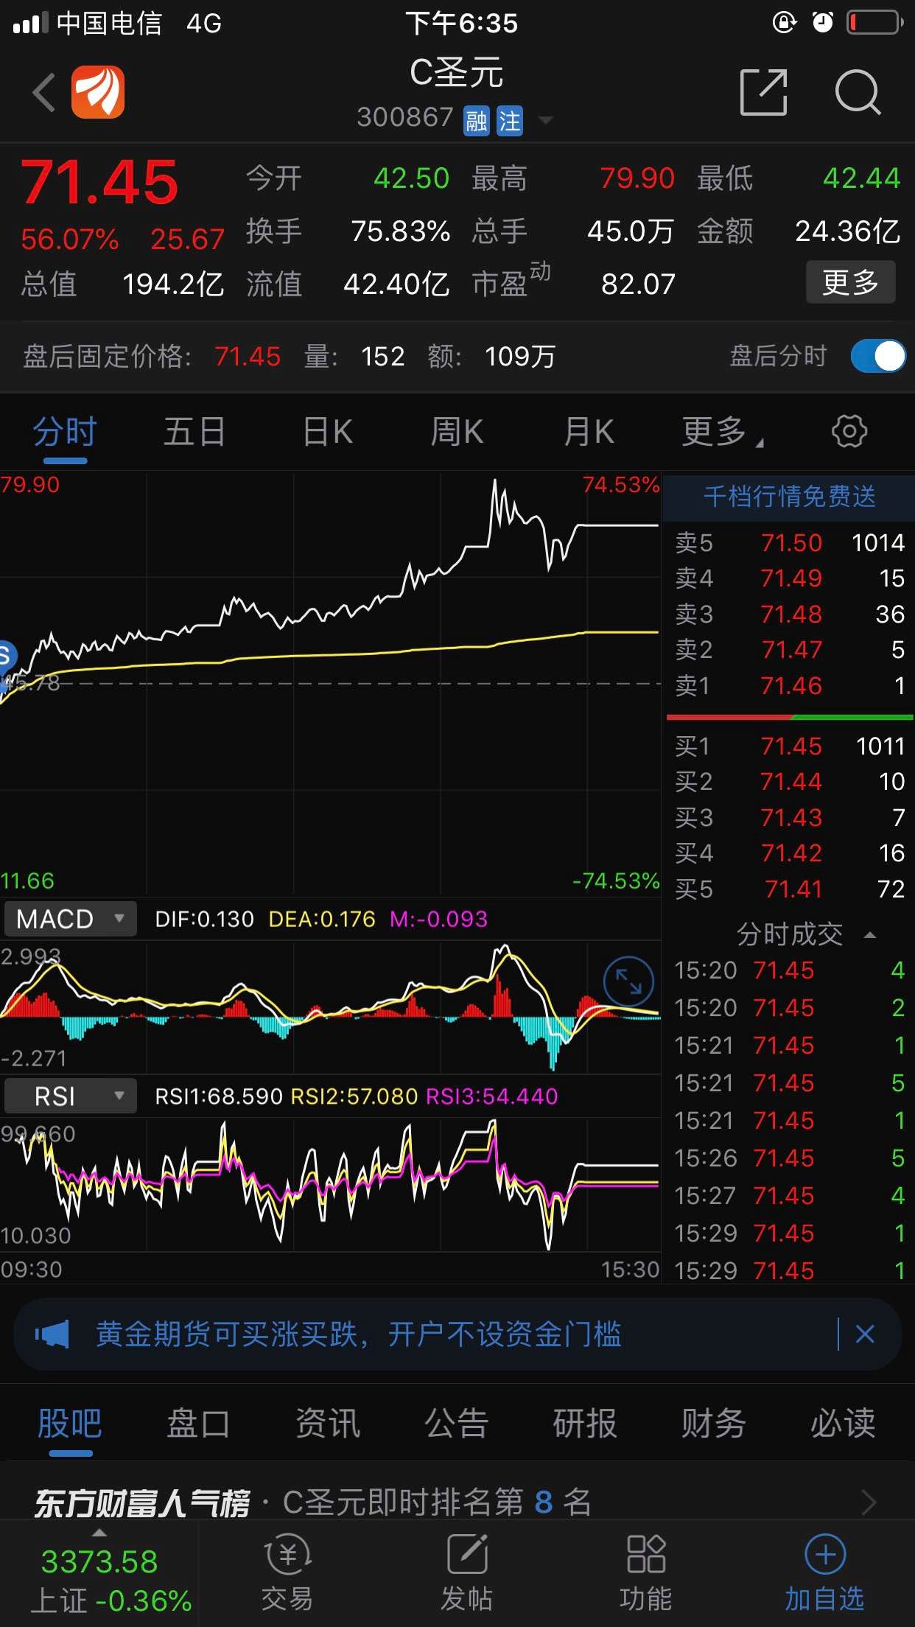Tap the 发帖 compose icon

[467, 1554]
